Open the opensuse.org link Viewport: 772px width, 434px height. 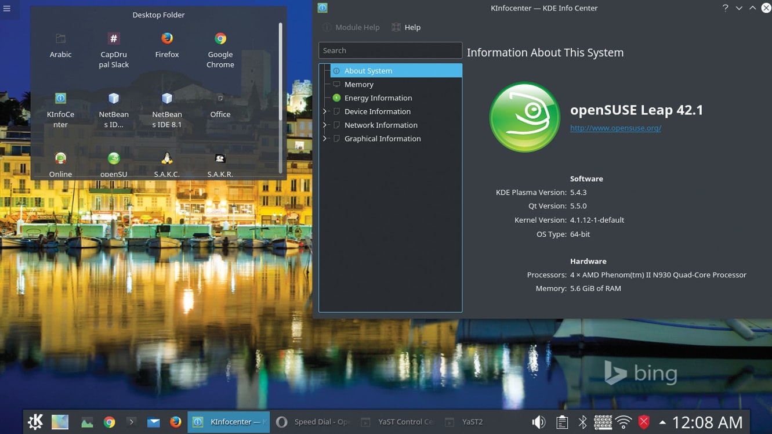tap(615, 128)
